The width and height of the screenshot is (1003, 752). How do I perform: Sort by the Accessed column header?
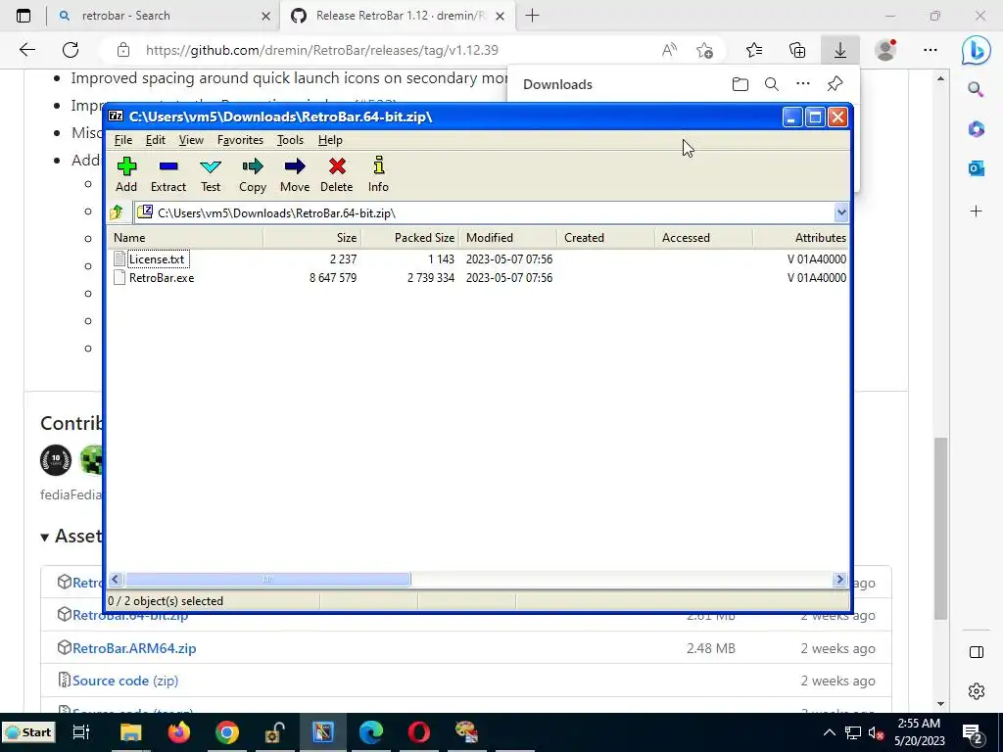coord(704,237)
